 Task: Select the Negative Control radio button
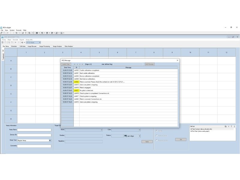pos(157,140)
